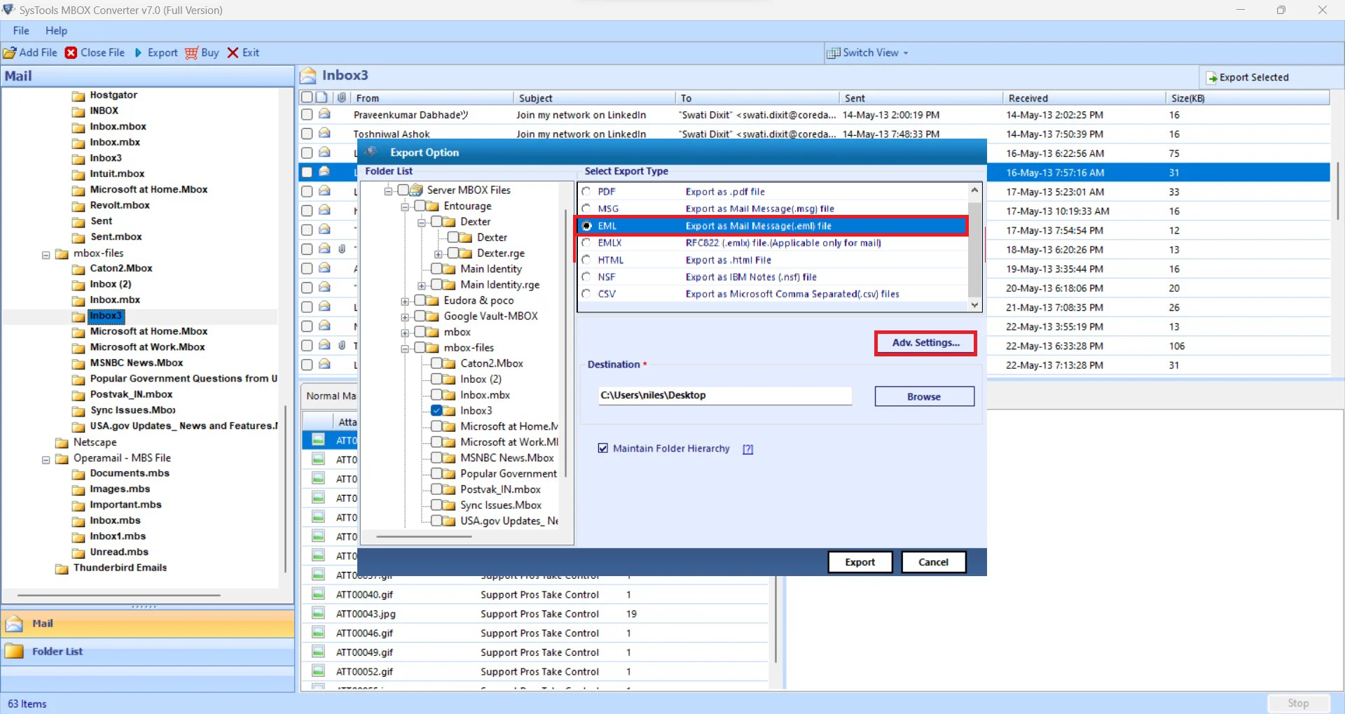The height and width of the screenshot is (714, 1345).
Task: Select the HTML export radio button
Action: tap(586, 260)
